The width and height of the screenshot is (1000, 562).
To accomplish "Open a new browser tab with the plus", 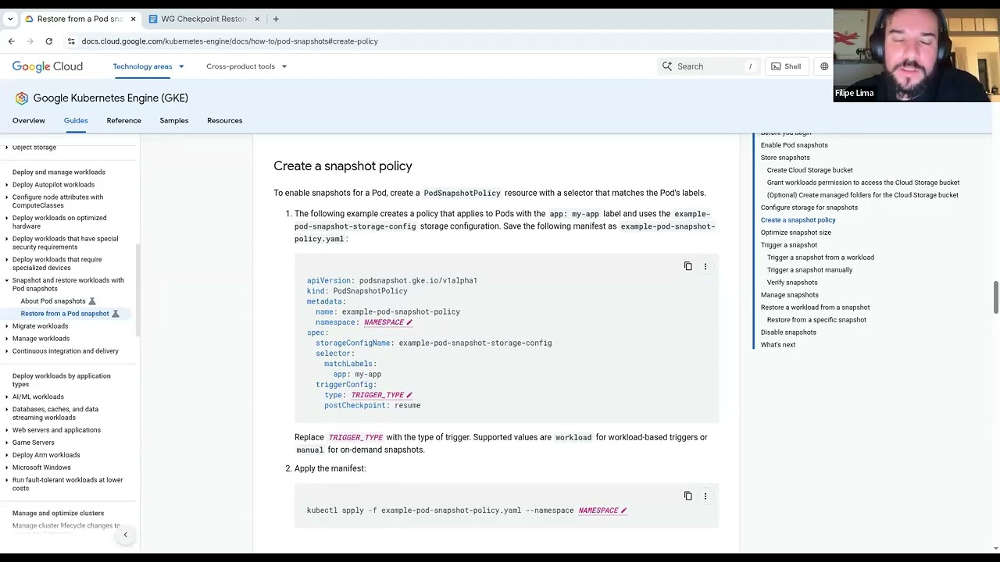I will click(276, 19).
